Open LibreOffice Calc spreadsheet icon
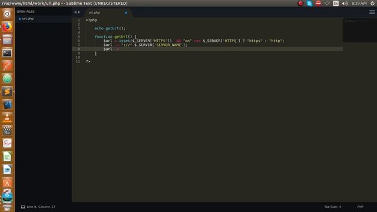This screenshot has width=377, height=212. pyautogui.click(x=7, y=157)
